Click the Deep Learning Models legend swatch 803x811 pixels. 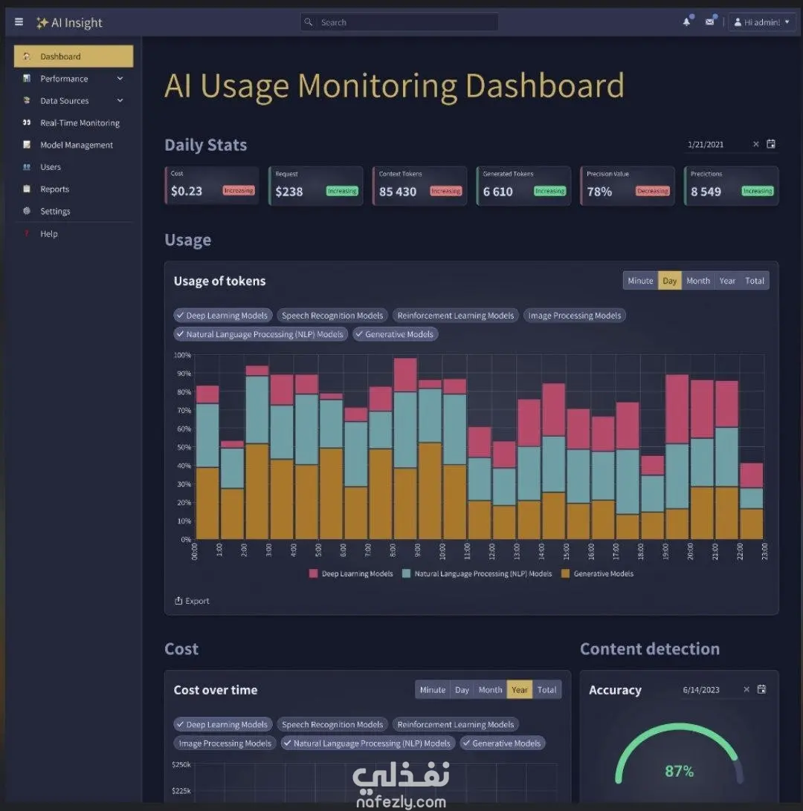(313, 573)
